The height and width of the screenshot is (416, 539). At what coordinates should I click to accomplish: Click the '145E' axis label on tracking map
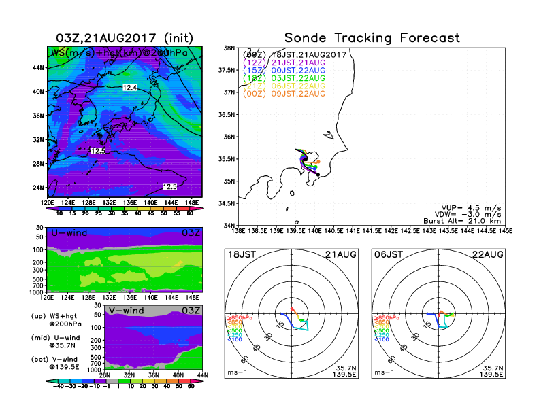[506, 231]
